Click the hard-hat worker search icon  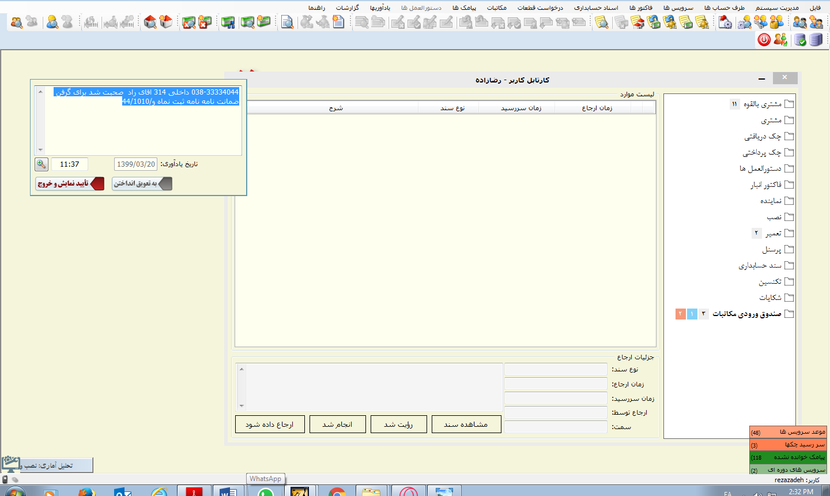pyautogui.click(x=52, y=22)
